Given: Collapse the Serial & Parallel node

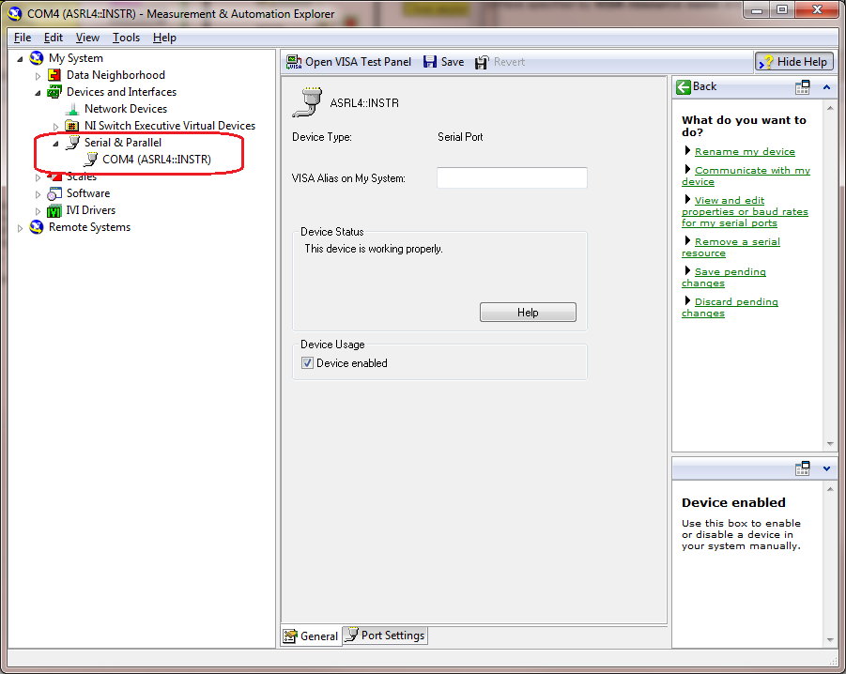Looking at the screenshot, I should (55, 144).
